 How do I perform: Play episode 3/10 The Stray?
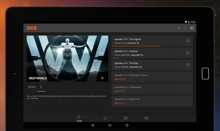pyautogui.click(x=188, y=65)
